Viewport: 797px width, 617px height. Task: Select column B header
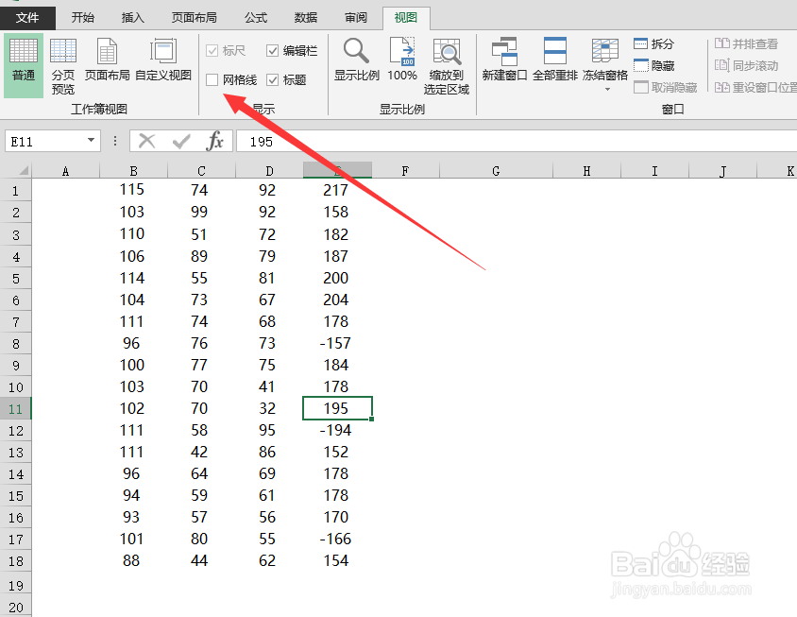pos(134,170)
